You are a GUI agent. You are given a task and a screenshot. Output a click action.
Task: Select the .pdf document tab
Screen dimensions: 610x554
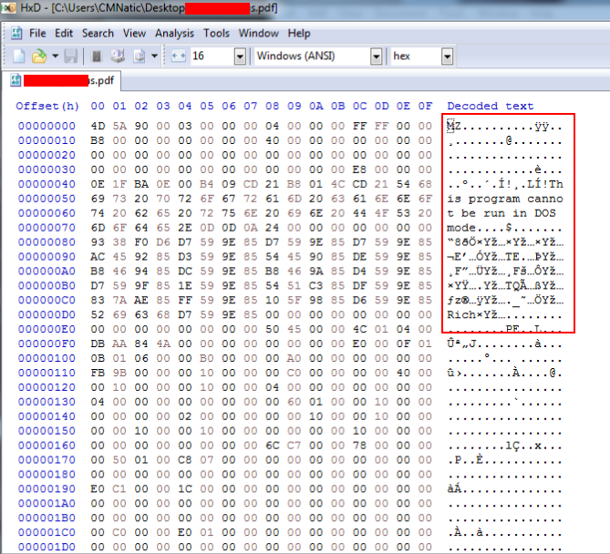point(62,80)
